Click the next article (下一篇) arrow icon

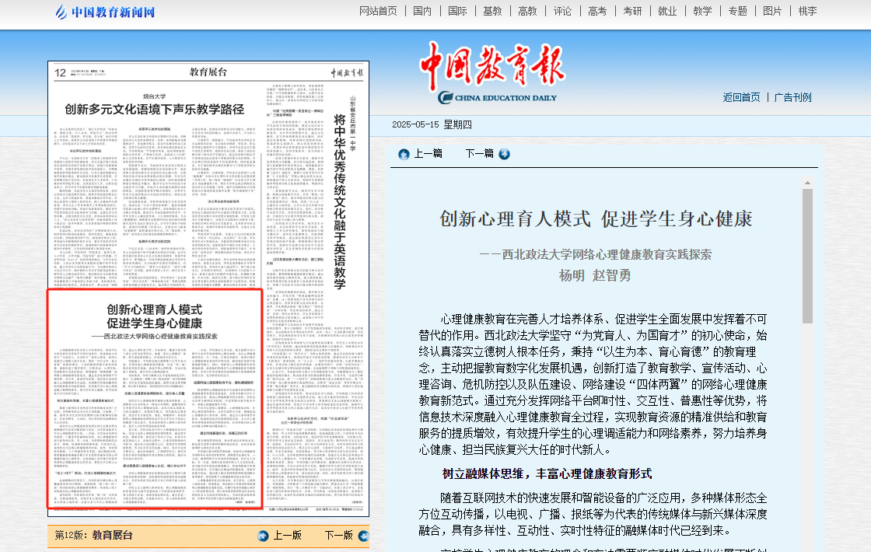coord(504,154)
